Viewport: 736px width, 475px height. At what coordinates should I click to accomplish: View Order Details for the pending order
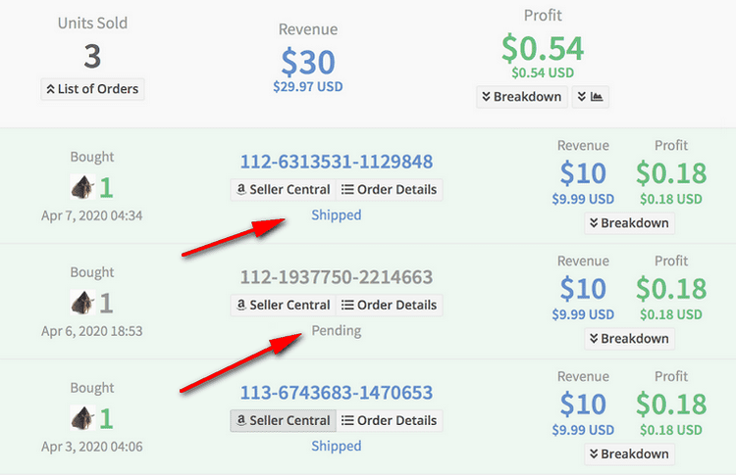[390, 305]
